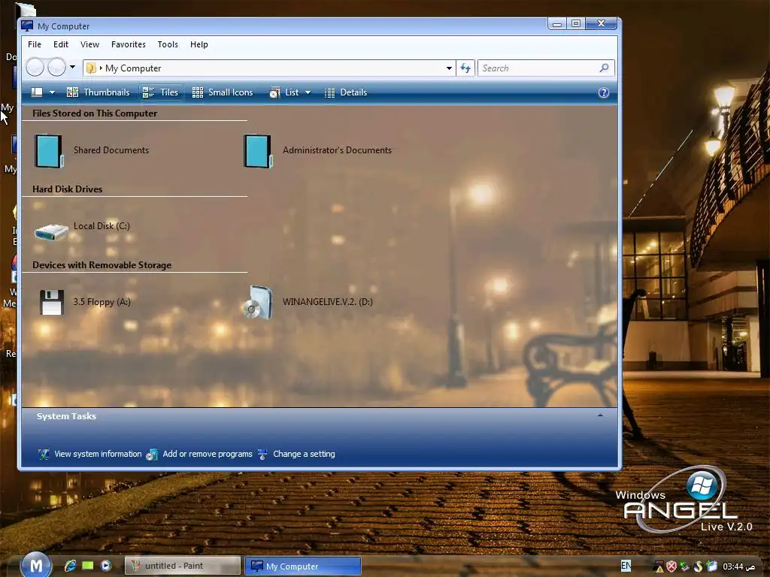Click the Back navigation button
The image size is (770, 577).
tap(35, 67)
